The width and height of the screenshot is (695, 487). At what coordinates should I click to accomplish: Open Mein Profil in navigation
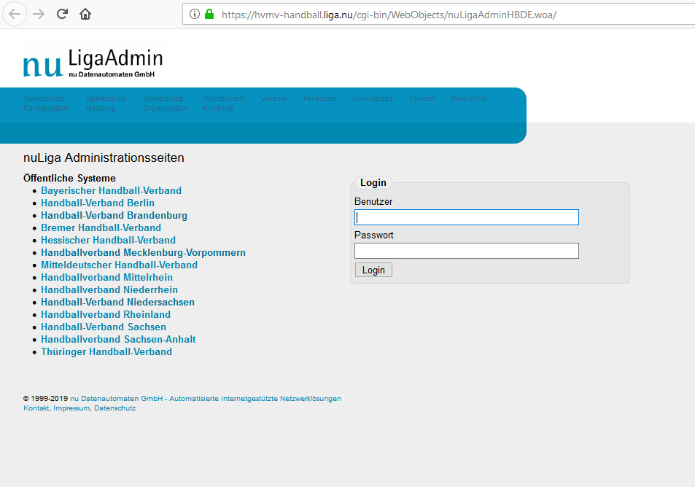(469, 99)
